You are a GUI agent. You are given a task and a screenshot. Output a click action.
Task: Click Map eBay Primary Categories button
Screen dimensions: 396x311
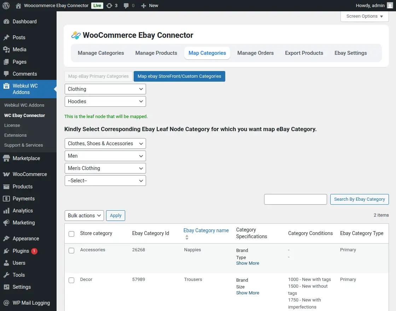pos(99,76)
